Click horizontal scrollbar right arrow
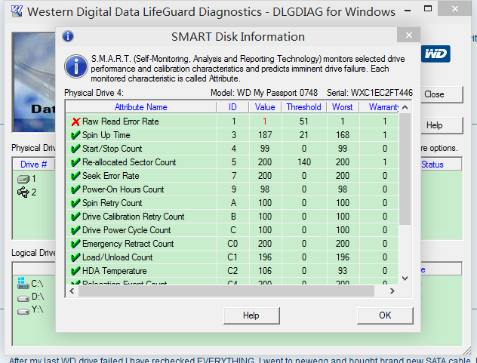Screen dimensions: 477x363 coord(392,291)
